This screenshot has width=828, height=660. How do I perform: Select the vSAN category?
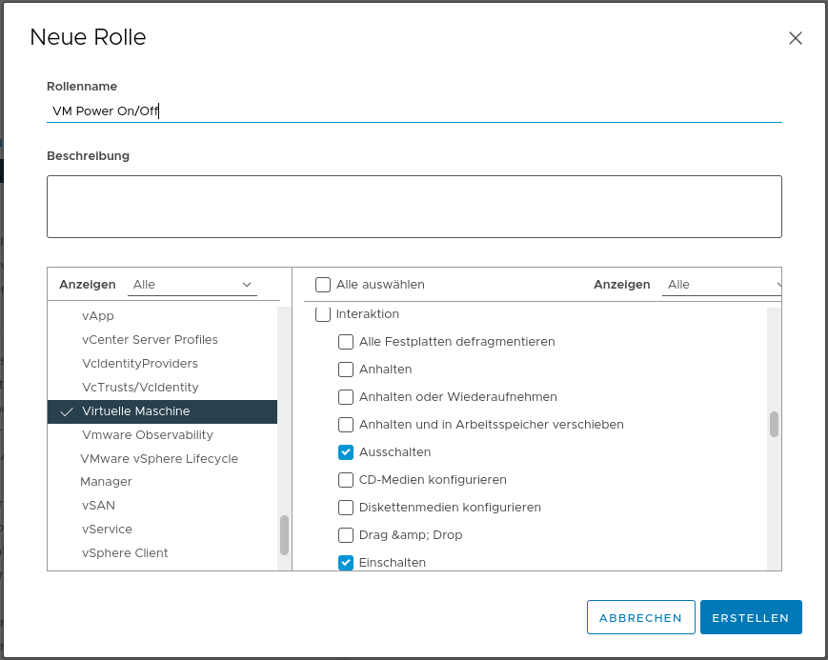(x=98, y=506)
